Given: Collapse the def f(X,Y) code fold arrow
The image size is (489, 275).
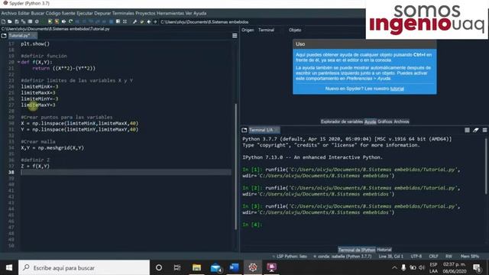Looking at the screenshot, I should [18, 62].
